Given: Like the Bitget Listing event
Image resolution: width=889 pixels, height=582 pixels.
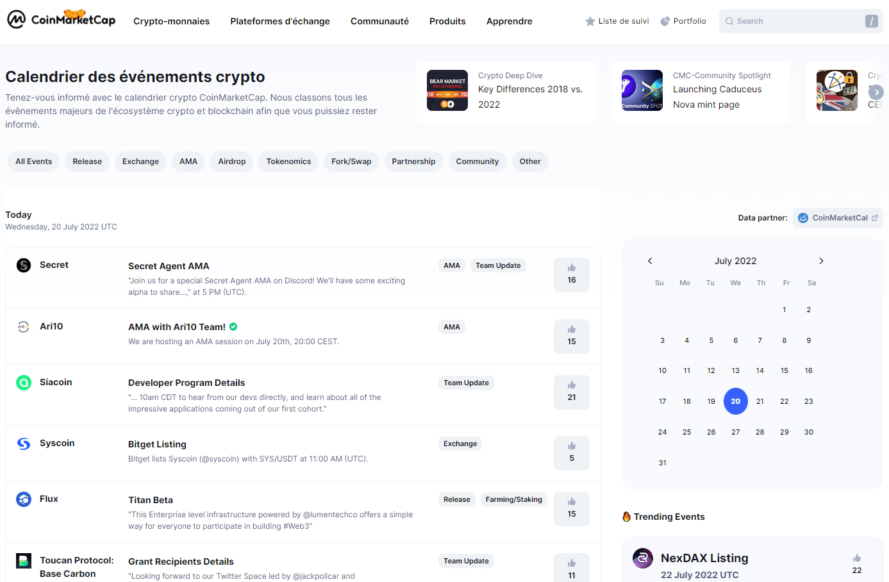Looking at the screenshot, I should 571,453.
